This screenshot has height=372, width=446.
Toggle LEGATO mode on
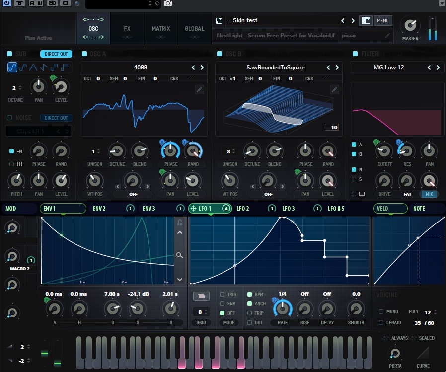tap(381, 322)
